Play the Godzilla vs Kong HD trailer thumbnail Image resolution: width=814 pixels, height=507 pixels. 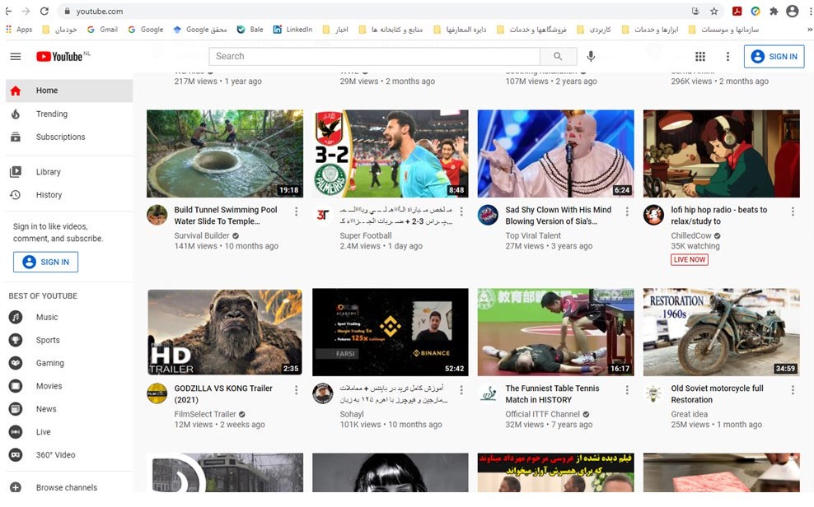click(225, 333)
